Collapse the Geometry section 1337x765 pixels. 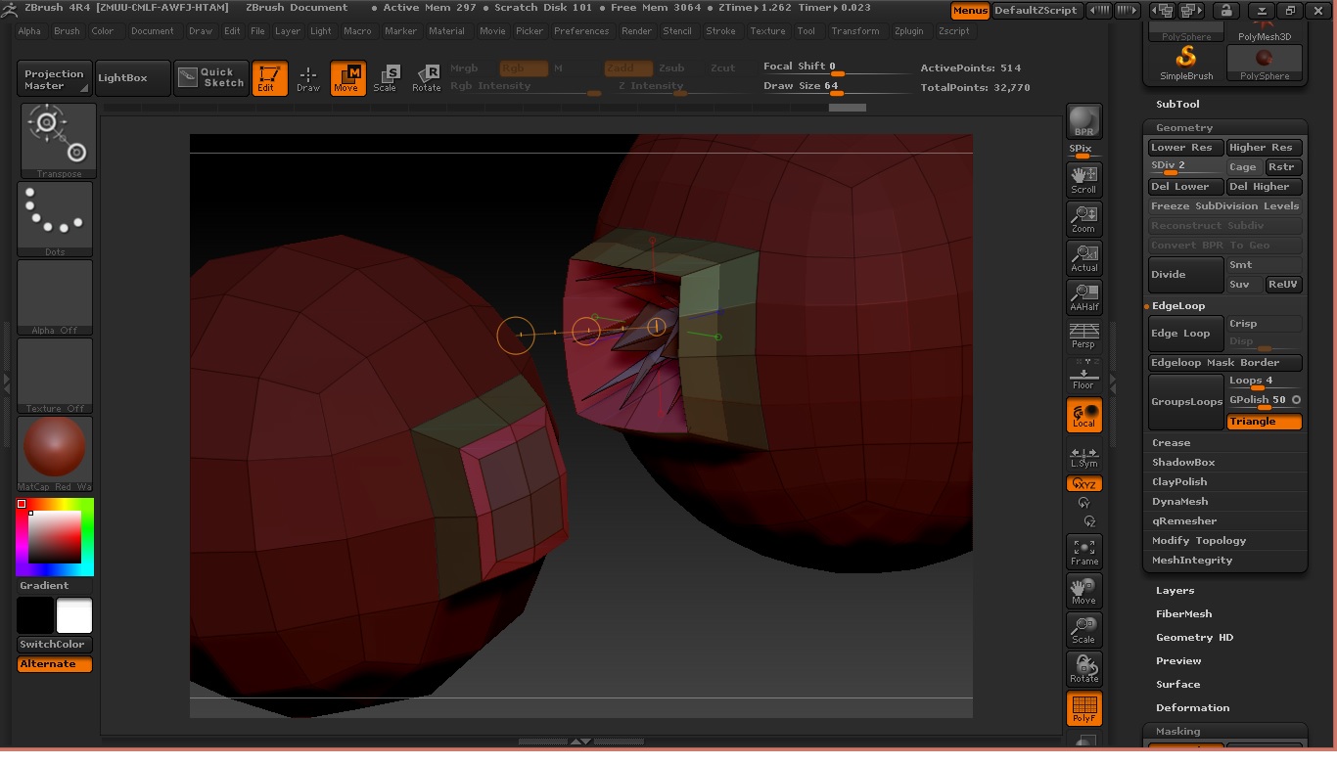1184,128
